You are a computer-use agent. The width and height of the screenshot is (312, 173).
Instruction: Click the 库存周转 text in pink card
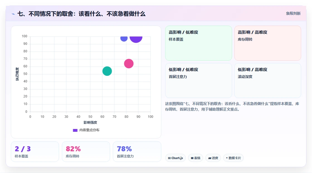point(245,39)
